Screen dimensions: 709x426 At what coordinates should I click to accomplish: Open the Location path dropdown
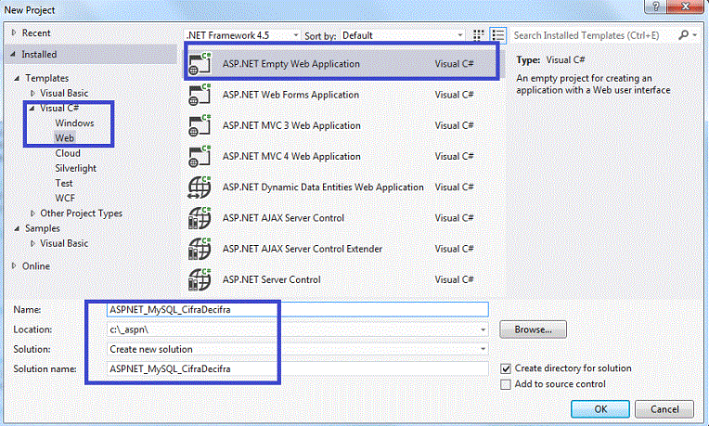(483, 329)
